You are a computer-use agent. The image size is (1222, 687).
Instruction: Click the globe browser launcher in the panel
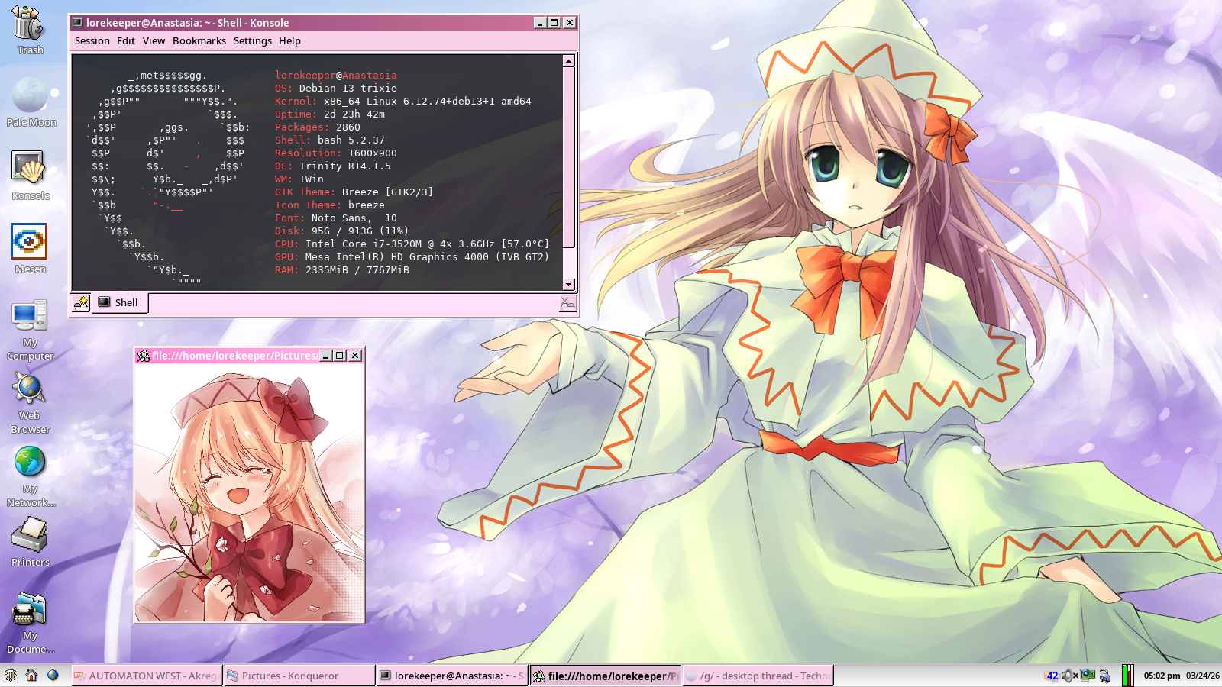coord(53,676)
